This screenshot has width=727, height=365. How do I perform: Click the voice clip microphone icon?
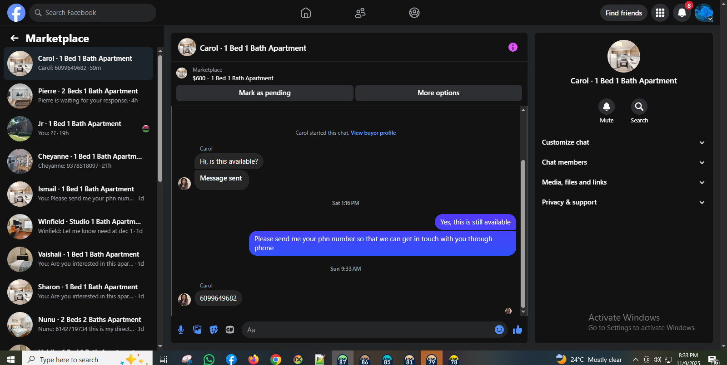pyautogui.click(x=181, y=330)
